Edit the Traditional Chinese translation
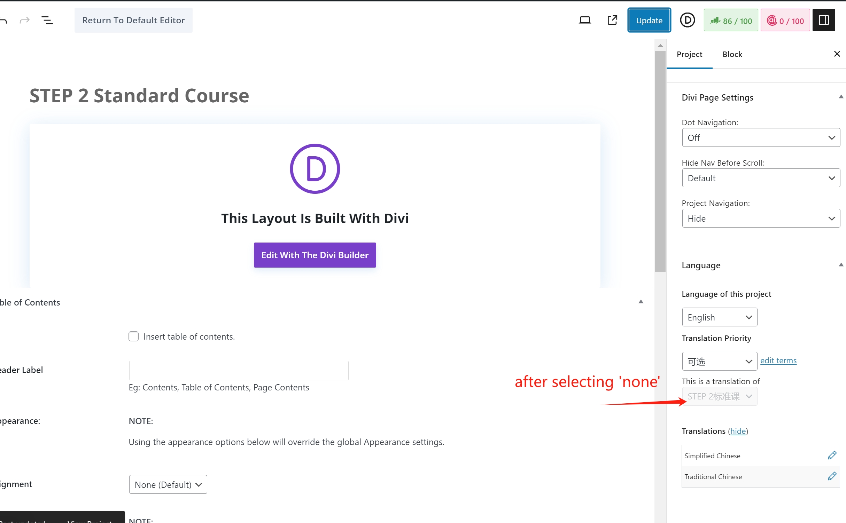 coord(832,476)
